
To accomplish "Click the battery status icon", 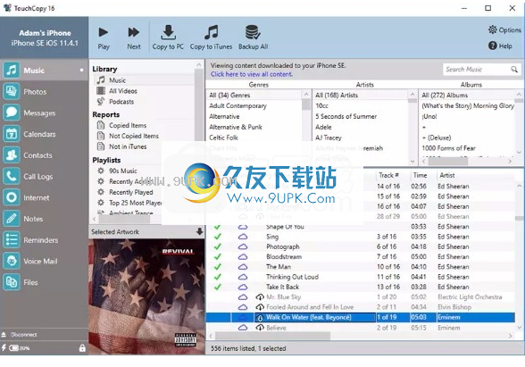I will (14, 348).
